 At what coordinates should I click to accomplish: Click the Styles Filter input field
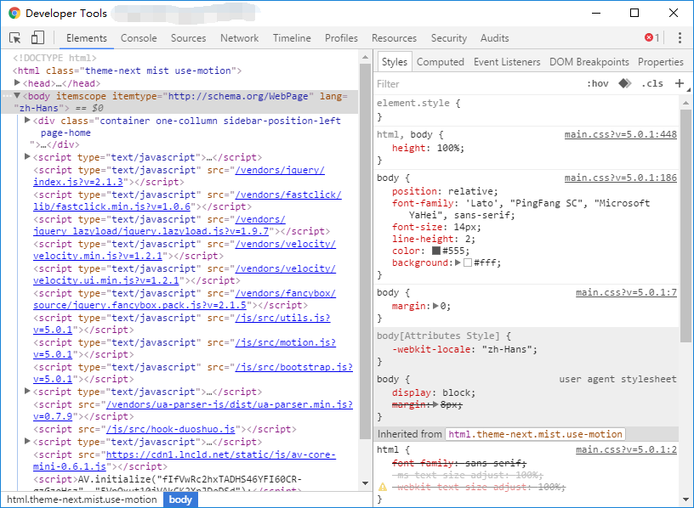[478, 83]
